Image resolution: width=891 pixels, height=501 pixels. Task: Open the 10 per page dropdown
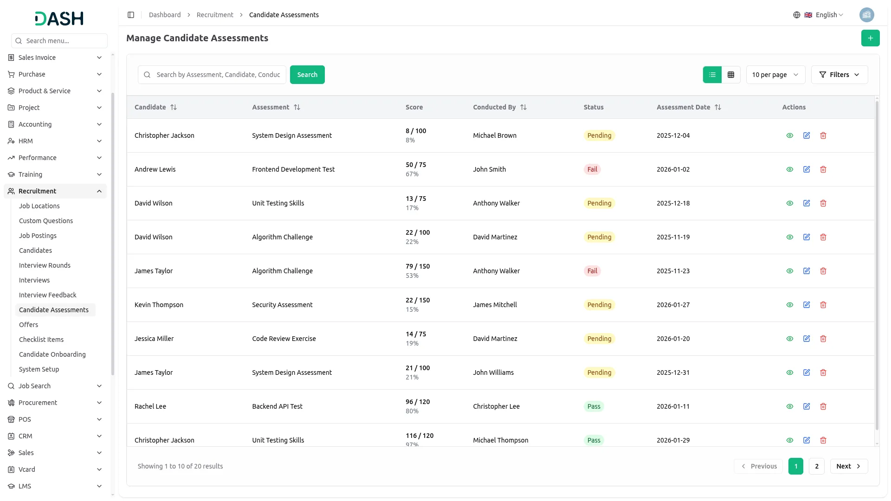point(775,75)
